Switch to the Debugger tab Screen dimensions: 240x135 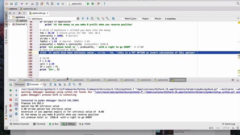coord(19,84)
